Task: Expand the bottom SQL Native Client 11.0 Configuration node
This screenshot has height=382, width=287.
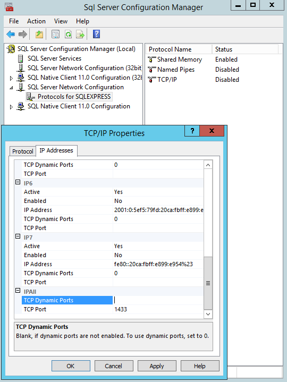Action: click(11, 107)
